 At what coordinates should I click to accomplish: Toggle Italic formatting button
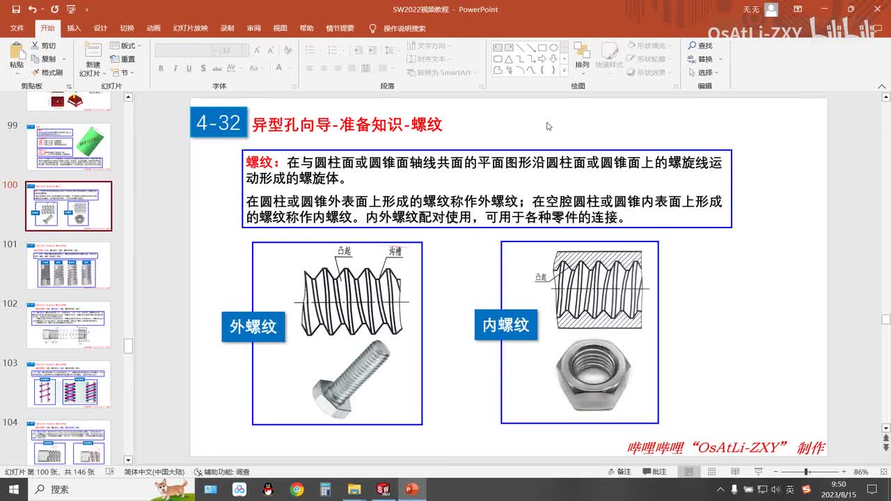coord(175,68)
